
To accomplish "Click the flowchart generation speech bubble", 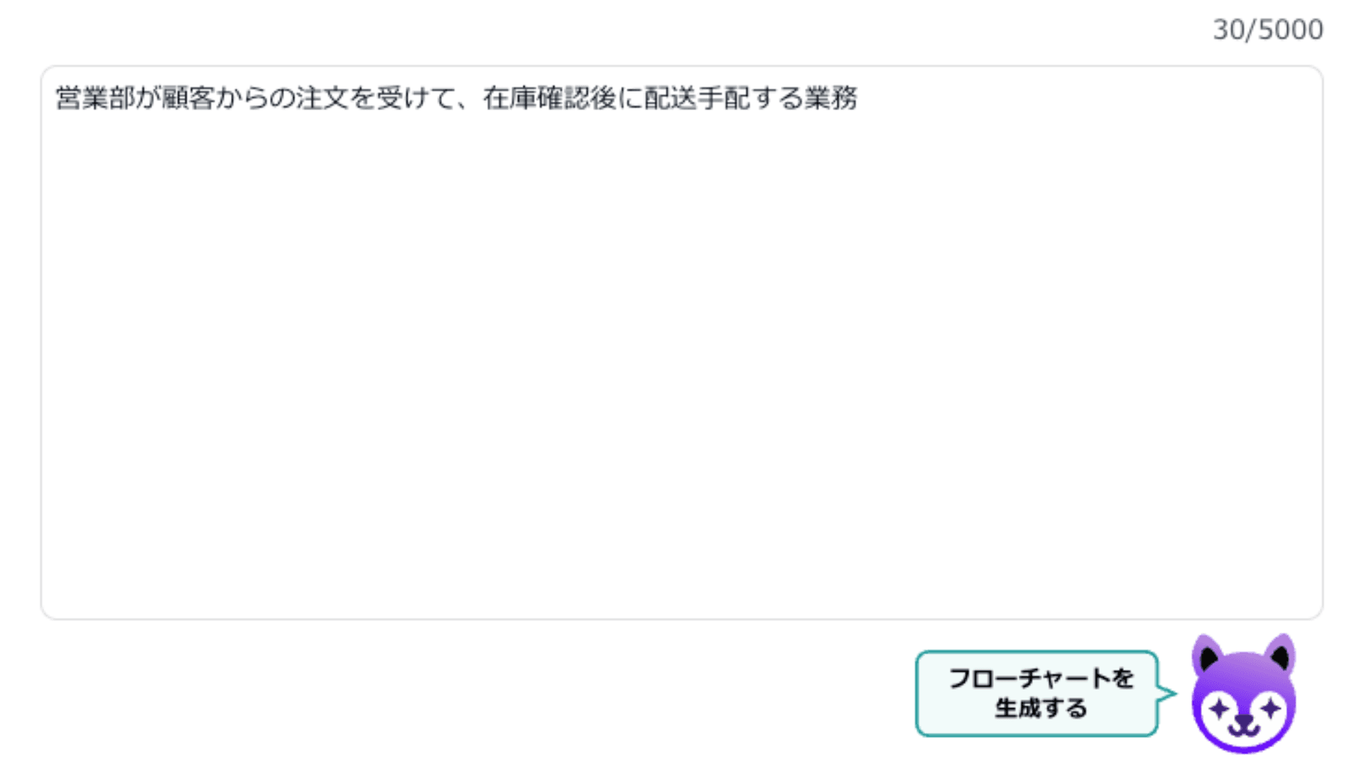I will coord(1037,692).
